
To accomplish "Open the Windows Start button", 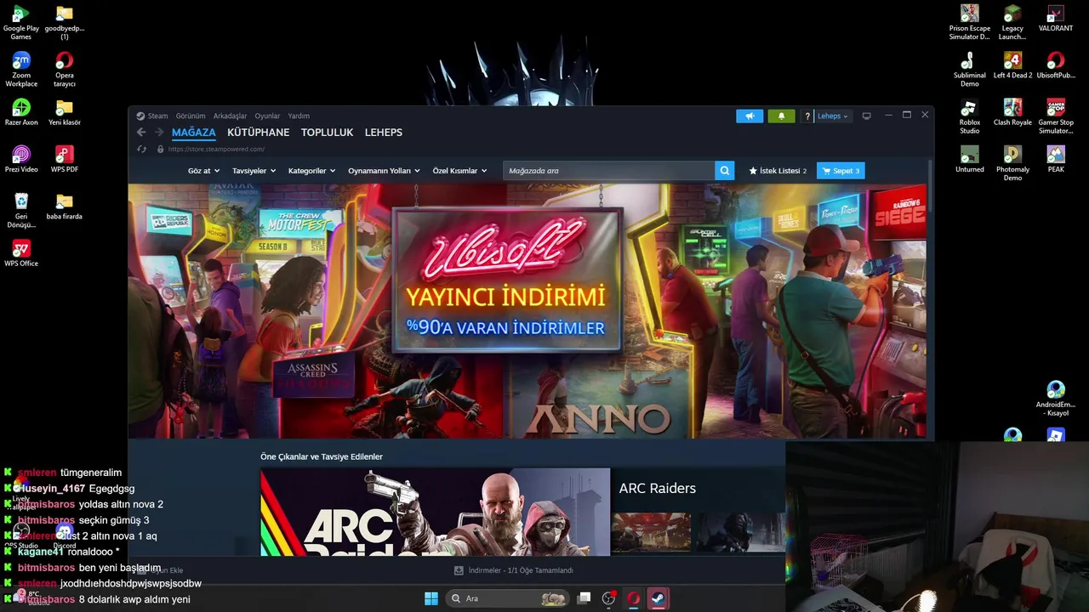I will click(x=431, y=598).
